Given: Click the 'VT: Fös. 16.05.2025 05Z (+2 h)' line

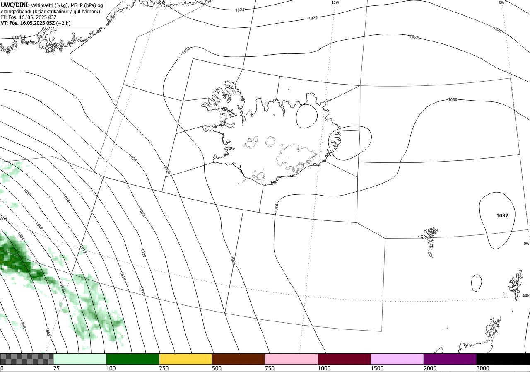Looking at the screenshot, I should click(36, 23).
